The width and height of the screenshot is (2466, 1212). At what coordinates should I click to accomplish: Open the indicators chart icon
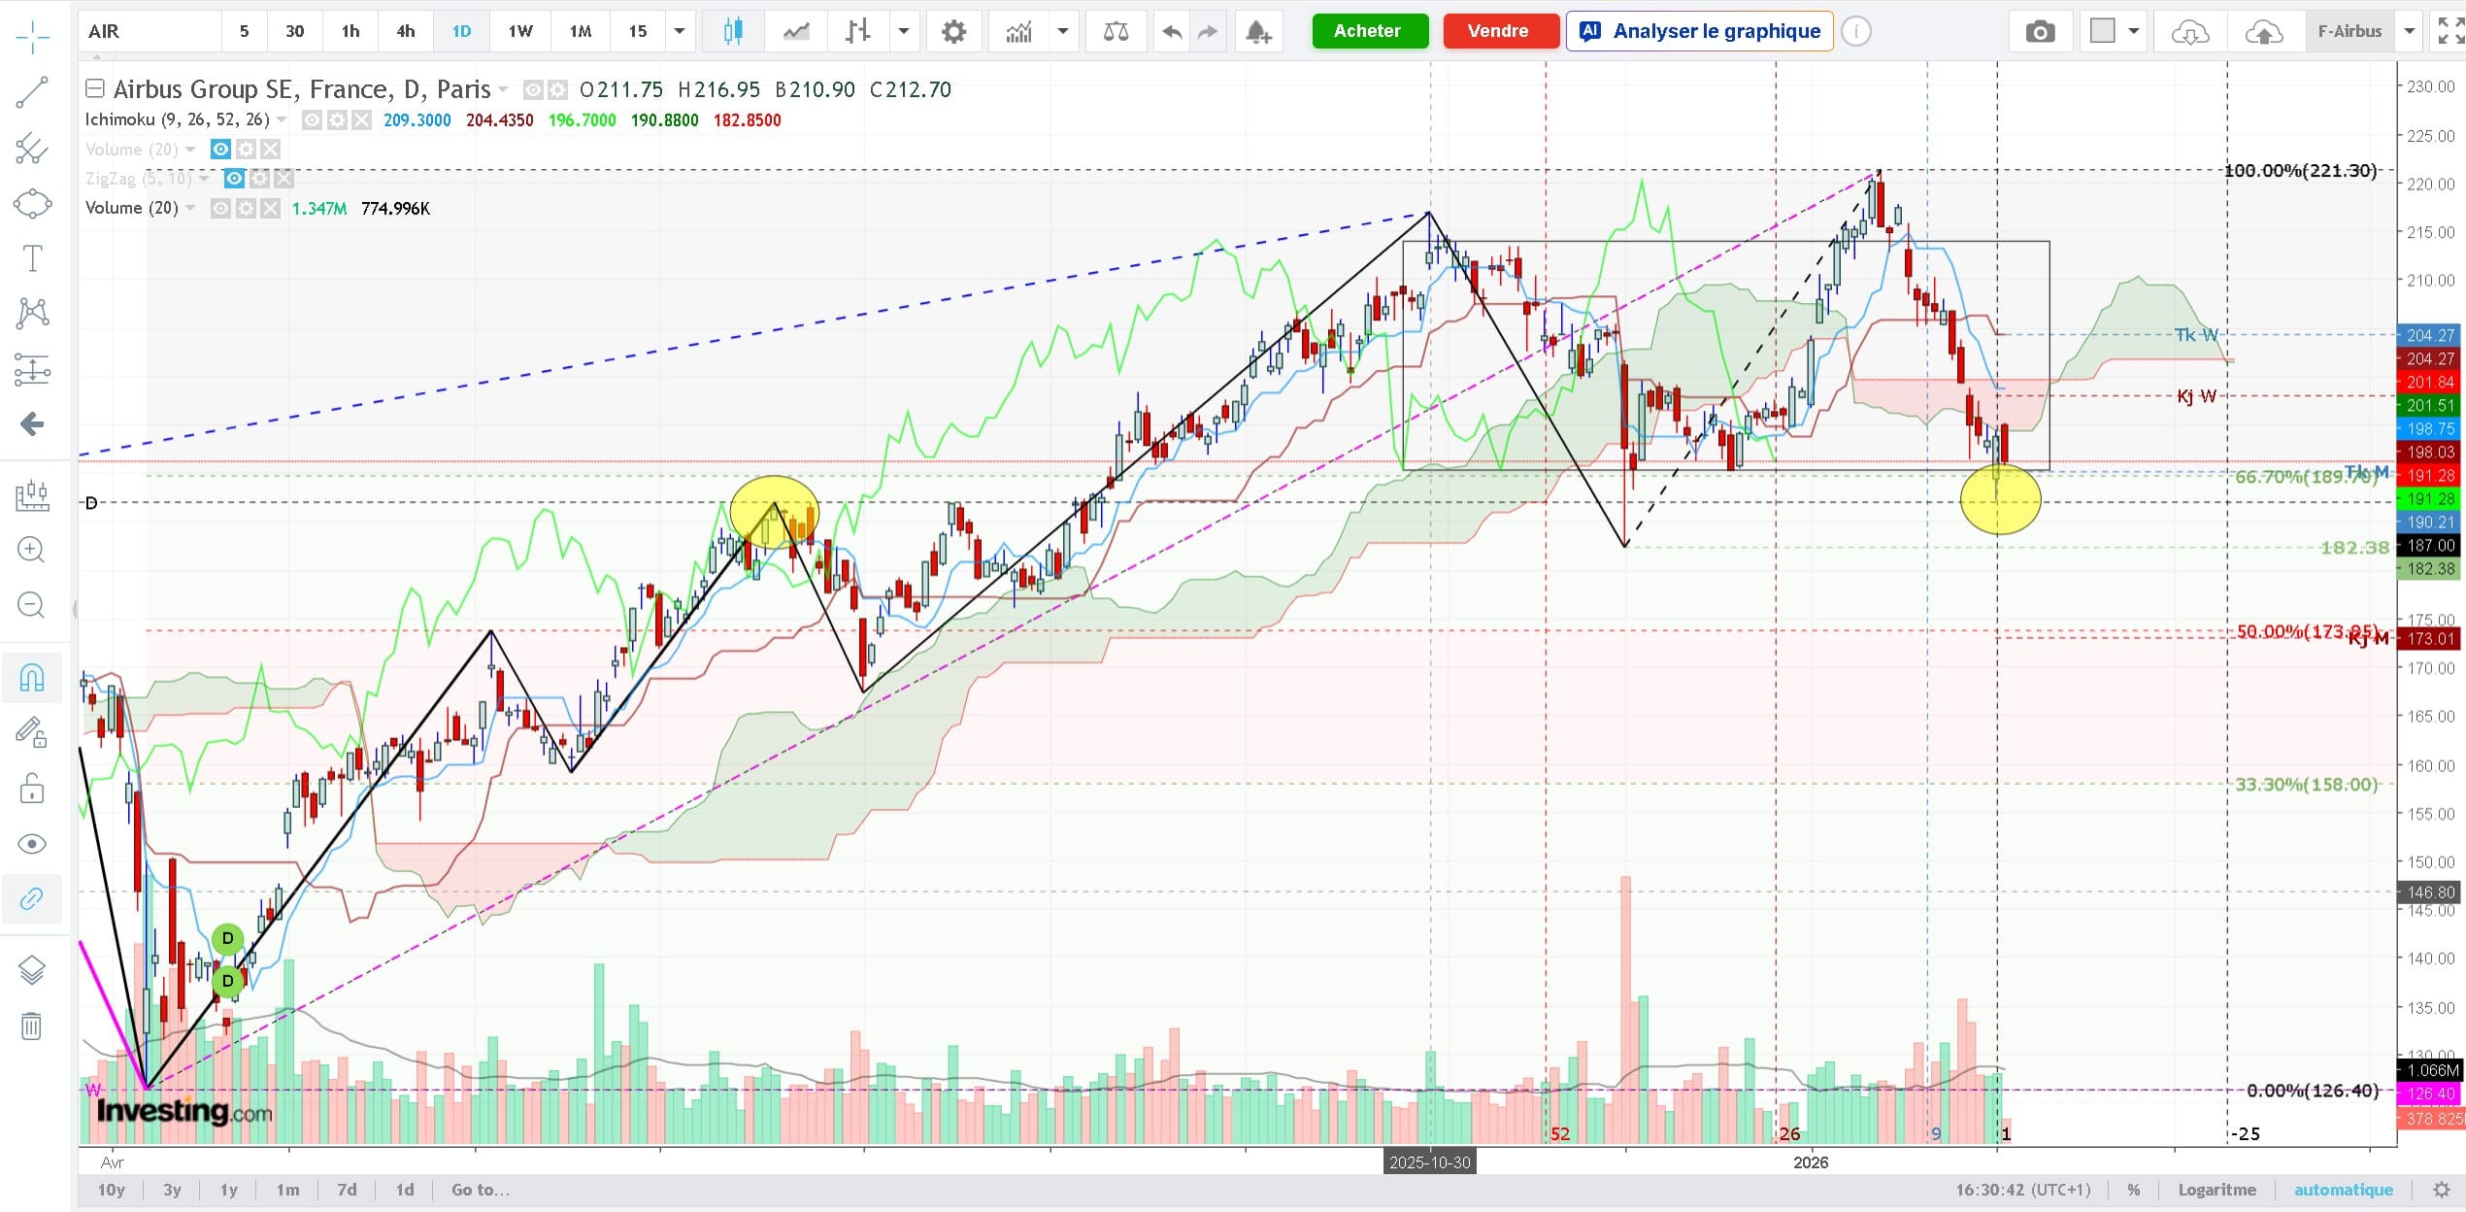tap(1018, 32)
